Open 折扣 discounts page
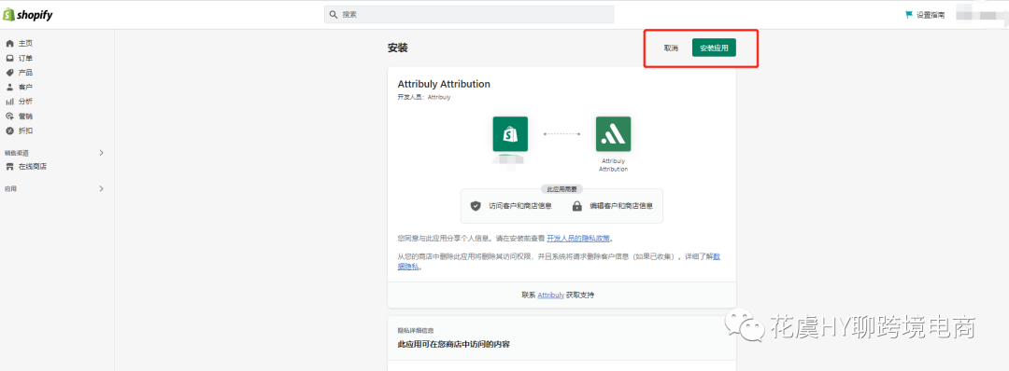The height and width of the screenshot is (371, 1009). [25, 131]
